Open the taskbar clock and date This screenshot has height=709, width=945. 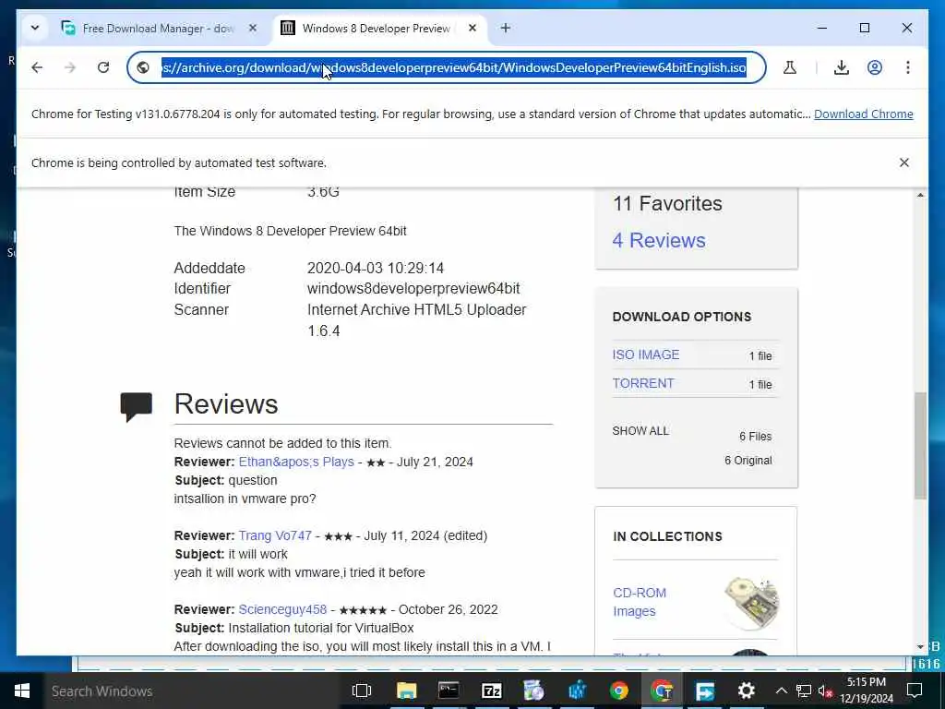coord(867,691)
